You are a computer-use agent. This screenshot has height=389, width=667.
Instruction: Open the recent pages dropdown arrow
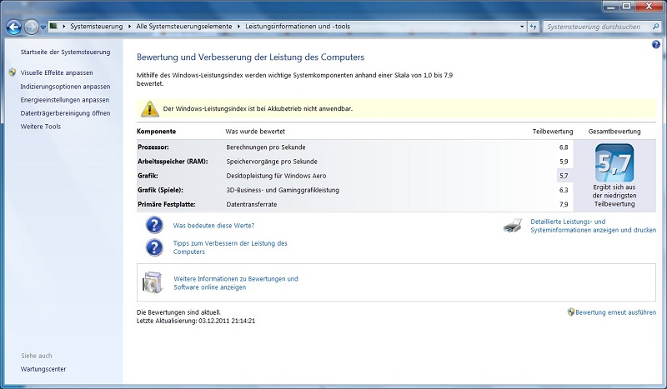pyautogui.click(x=43, y=27)
